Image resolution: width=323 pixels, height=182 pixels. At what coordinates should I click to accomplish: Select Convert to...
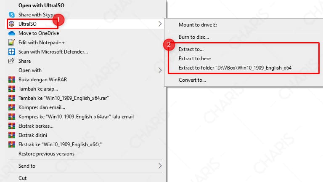click(192, 80)
